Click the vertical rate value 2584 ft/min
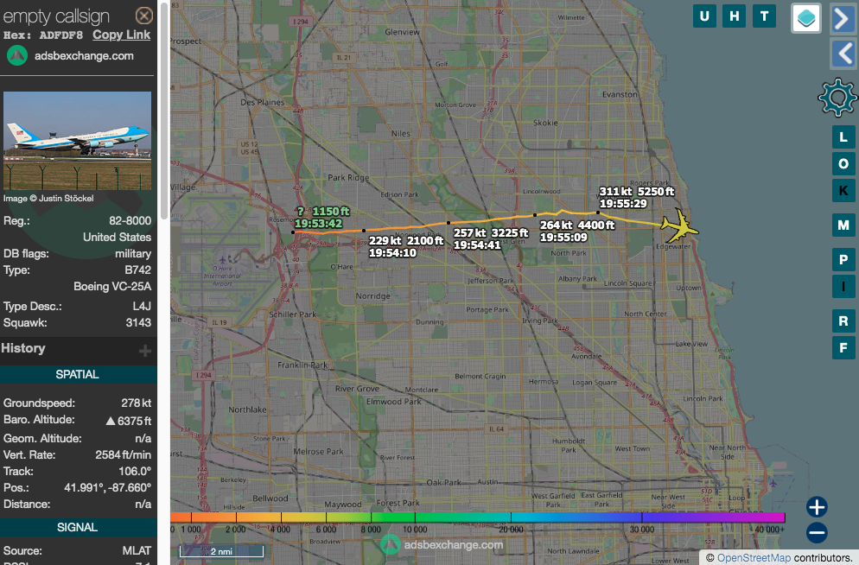Screen dimensions: 859x565 point(124,454)
